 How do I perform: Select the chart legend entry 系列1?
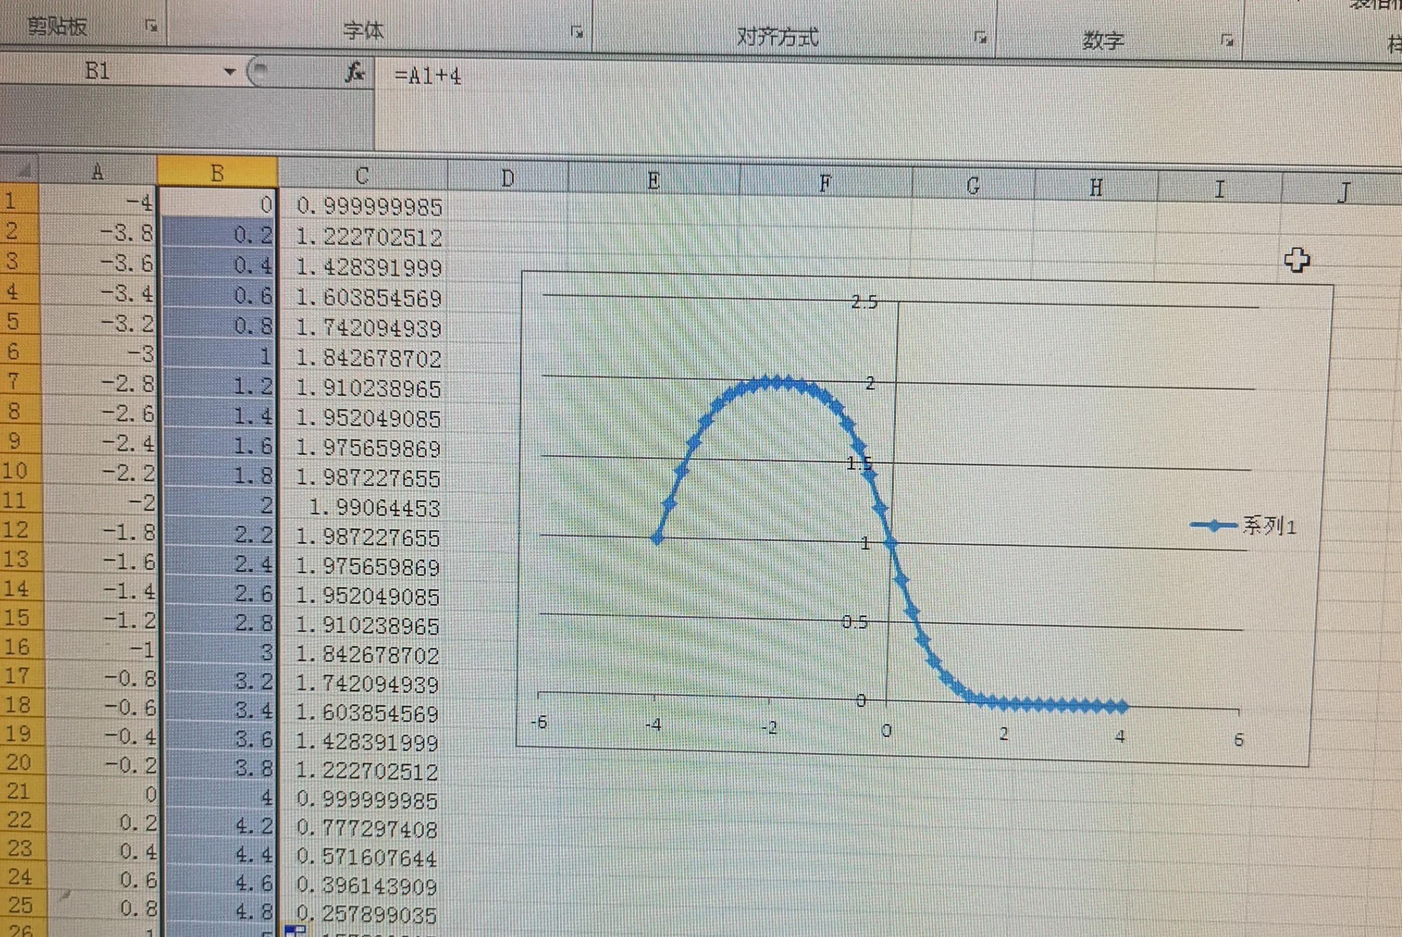[x=1244, y=526]
